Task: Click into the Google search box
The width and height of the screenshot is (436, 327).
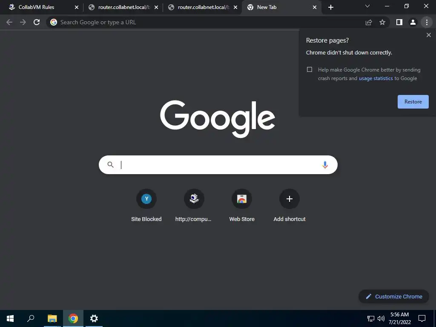Action: coord(218,165)
